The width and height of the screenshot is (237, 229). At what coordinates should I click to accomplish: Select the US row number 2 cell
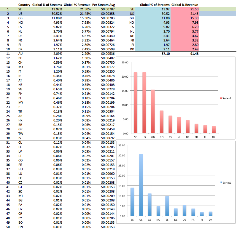[9, 14]
